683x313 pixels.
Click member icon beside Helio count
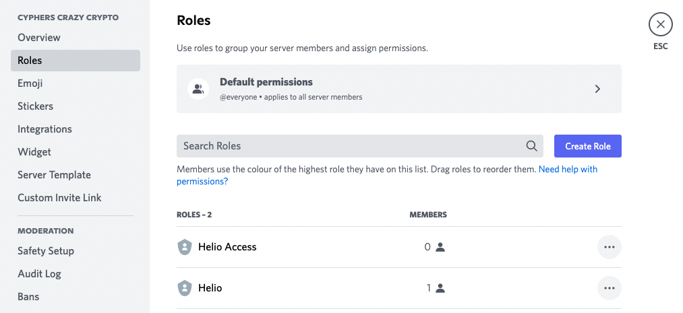click(x=440, y=288)
